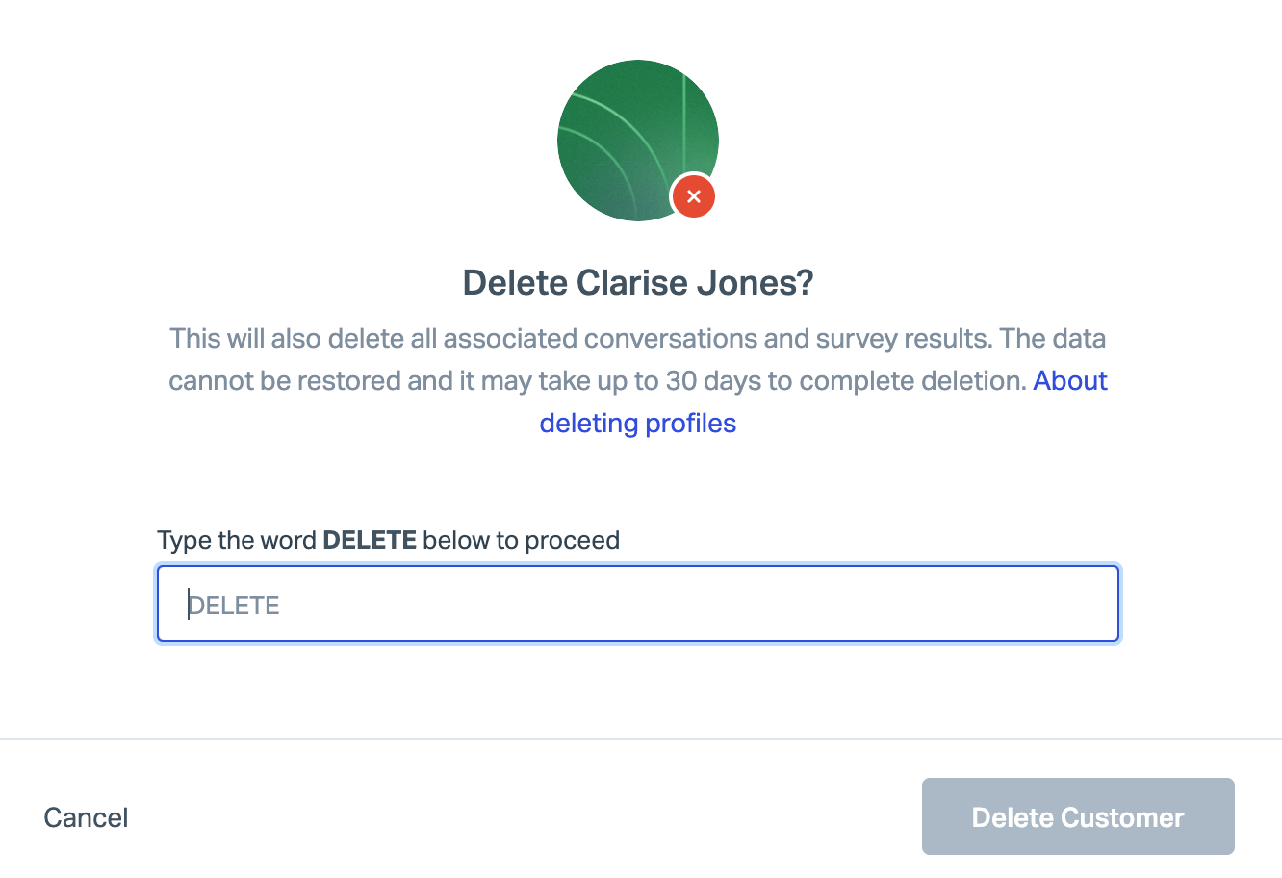
Task: Click the red X badge on avatar
Action: [693, 196]
